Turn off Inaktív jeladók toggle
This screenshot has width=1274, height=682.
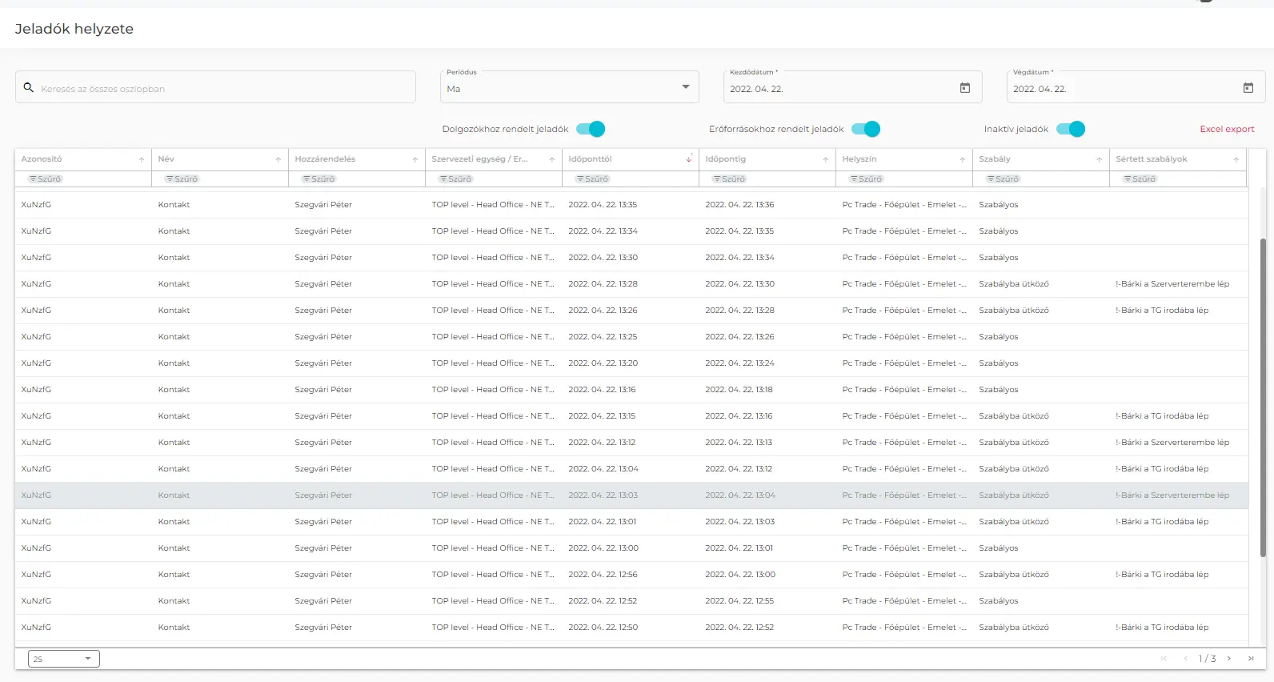(1071, 129)
